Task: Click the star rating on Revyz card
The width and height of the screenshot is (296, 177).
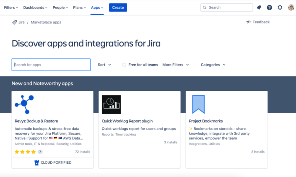Action: [x=25, y=152]
